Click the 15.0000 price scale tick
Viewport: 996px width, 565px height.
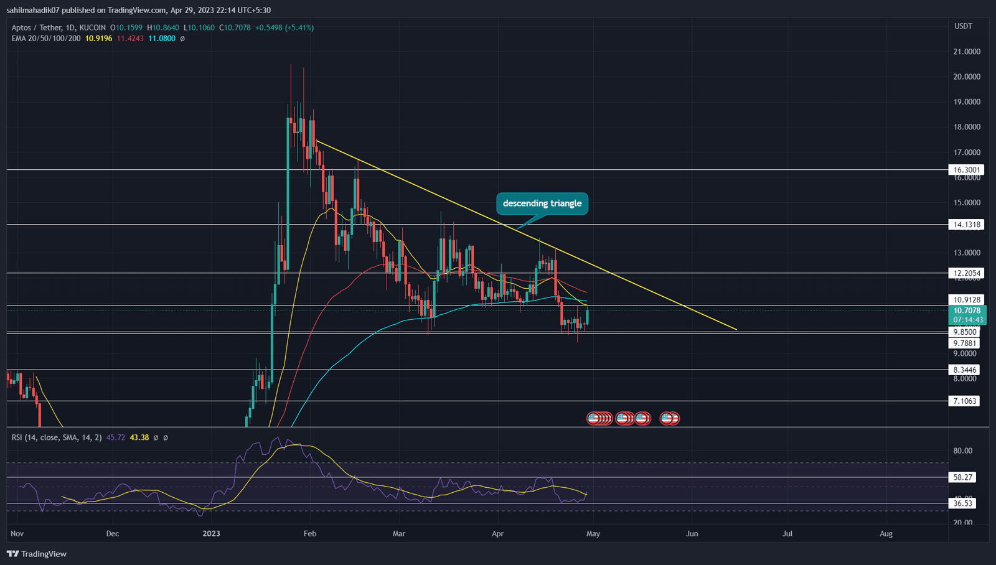[967, 203]
